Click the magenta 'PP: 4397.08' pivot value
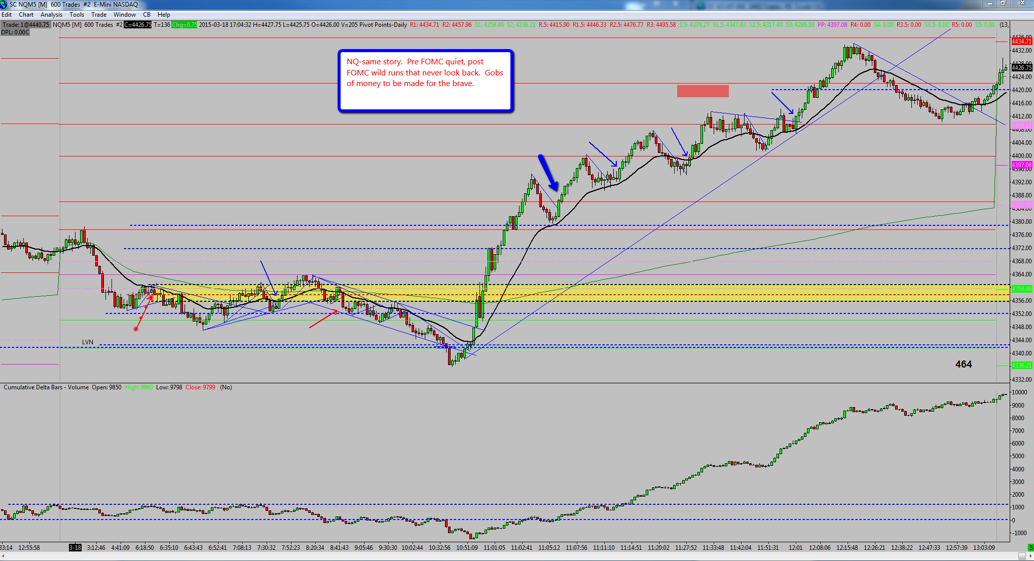 (x=832, y=25)
